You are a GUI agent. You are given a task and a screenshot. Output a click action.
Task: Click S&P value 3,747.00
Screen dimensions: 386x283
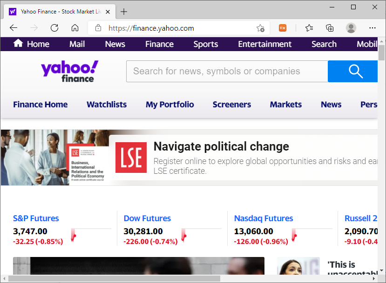point(30,231)
